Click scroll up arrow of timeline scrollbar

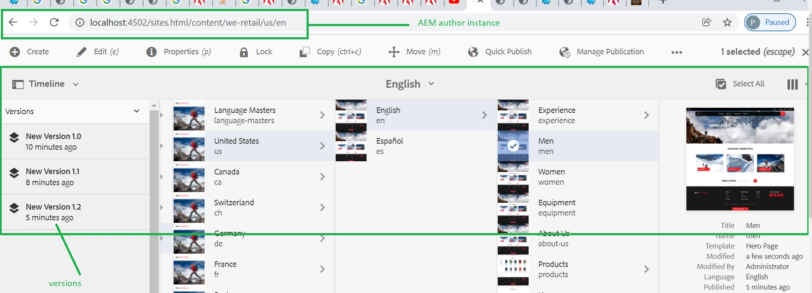[154, 105]
